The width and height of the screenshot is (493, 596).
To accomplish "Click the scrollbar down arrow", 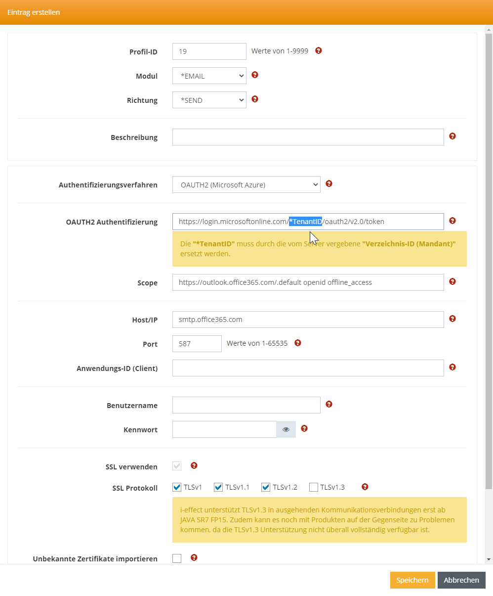I will coord(489,559).
